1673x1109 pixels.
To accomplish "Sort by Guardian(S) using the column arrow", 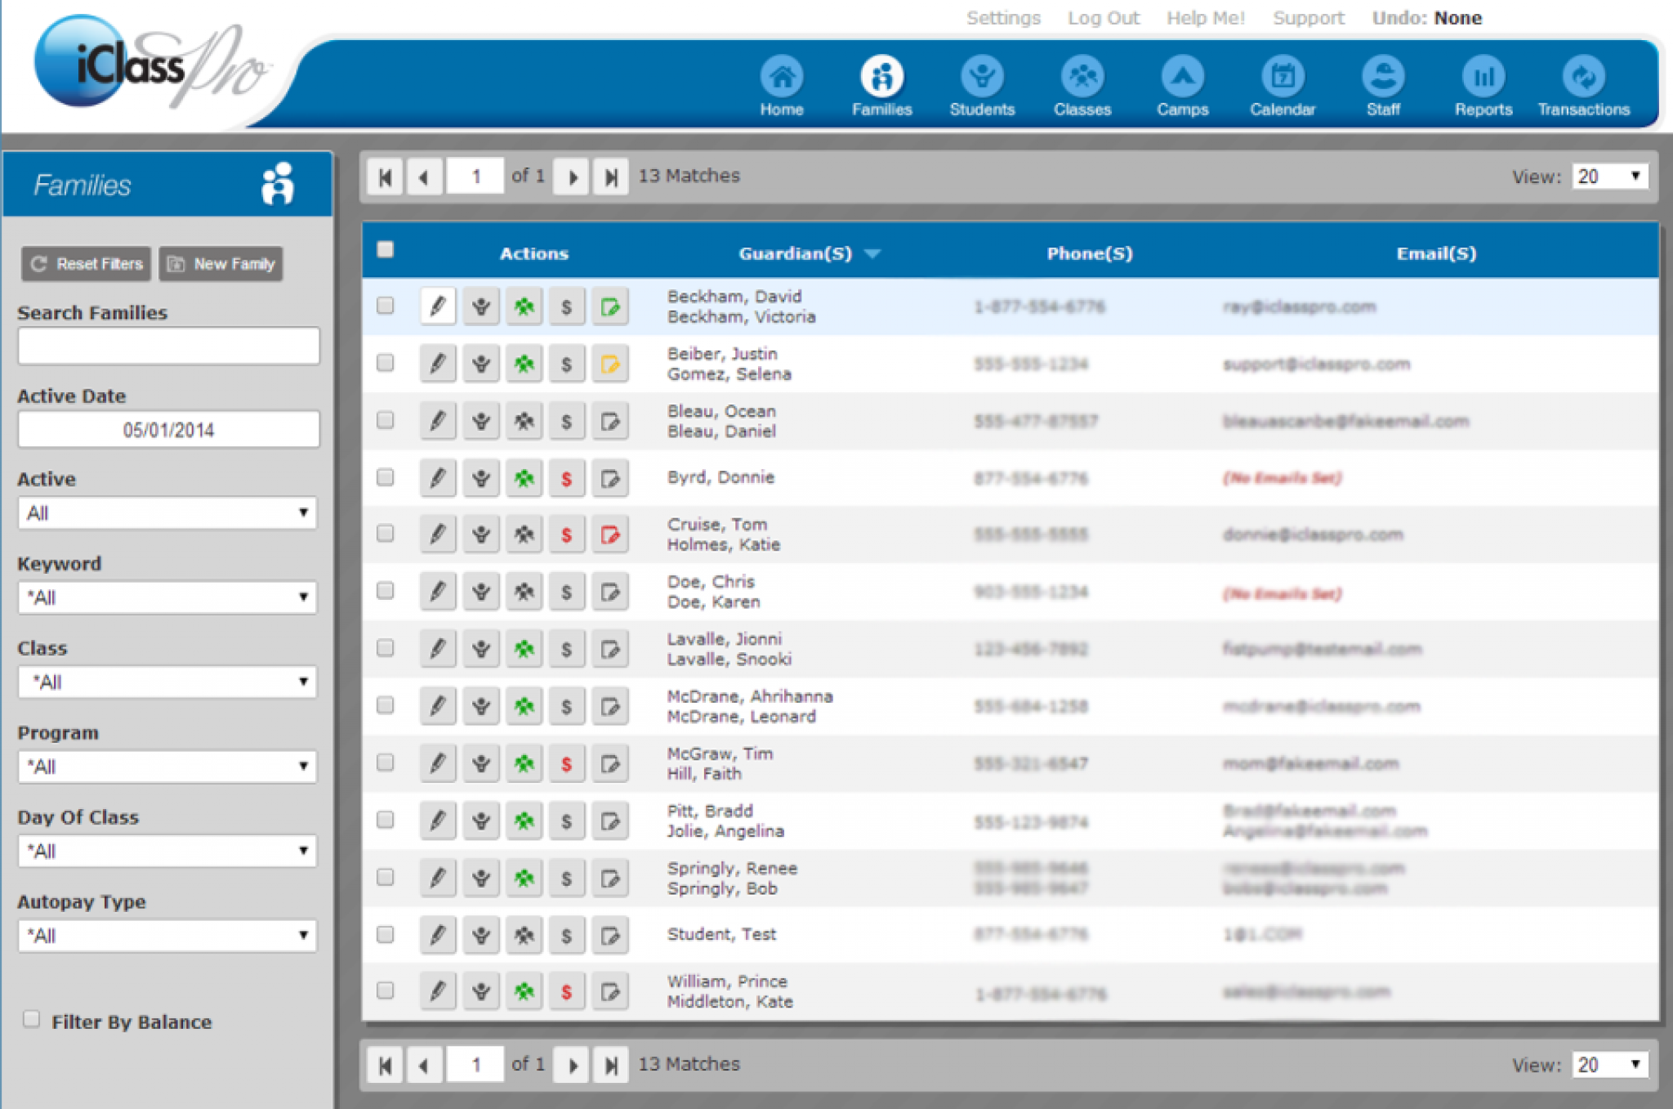I will tap(874, 253).
